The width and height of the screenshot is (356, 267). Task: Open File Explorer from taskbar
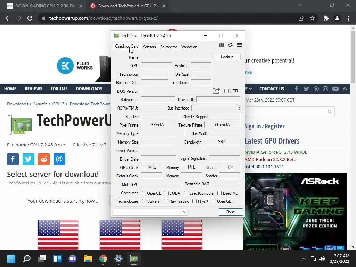click(88, 259)
